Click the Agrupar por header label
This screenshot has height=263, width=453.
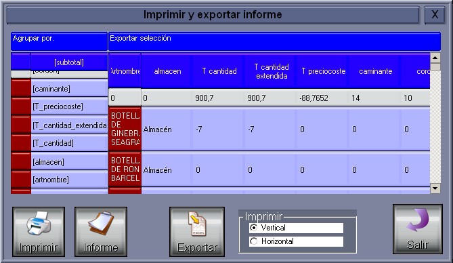pyautogui.click(x=59, y=41)
